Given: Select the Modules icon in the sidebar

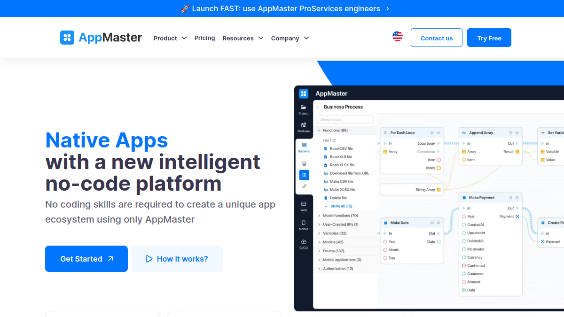Looking at the screenshot, I should coord(304,127).
